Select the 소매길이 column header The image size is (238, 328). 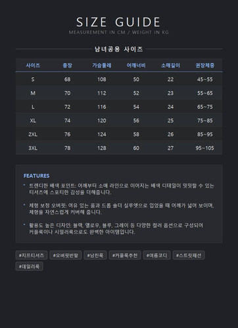[170, 65]
